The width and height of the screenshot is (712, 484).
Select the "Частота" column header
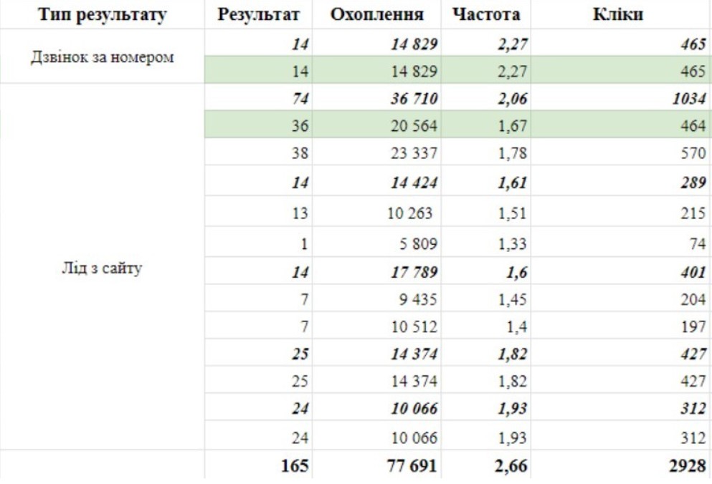[x=486, y=14]
